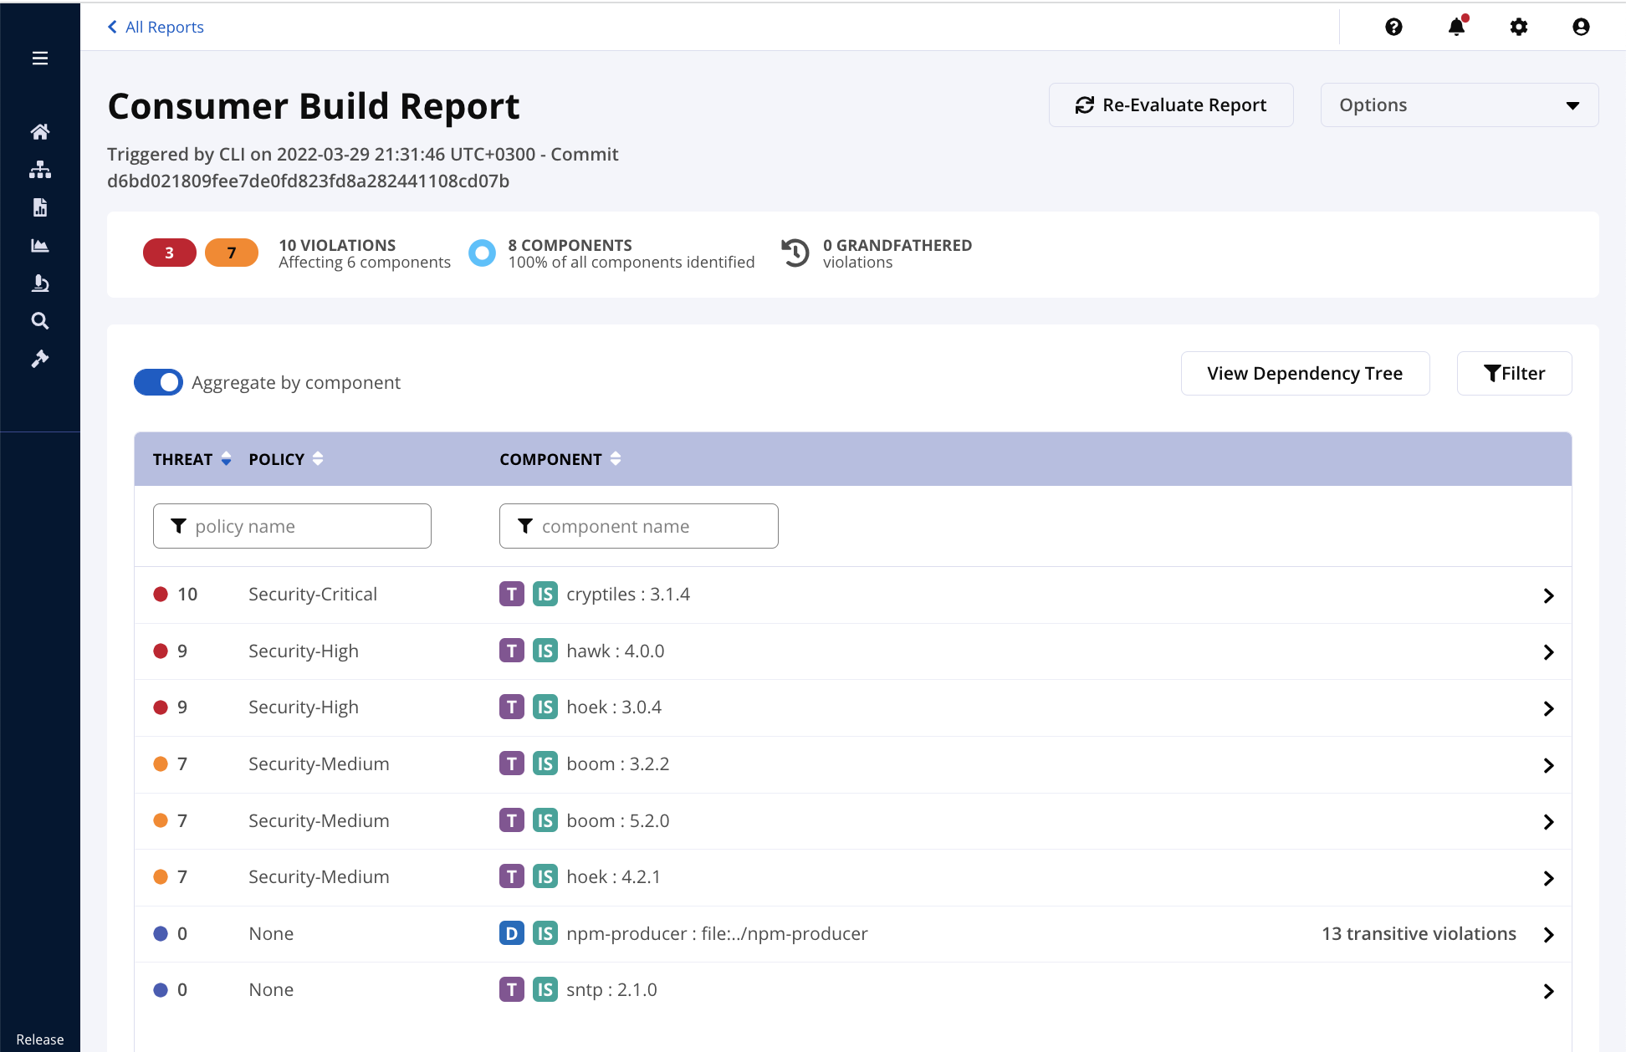Expand hoek 4.2.1 row chevron
The width and height of the screenshot is (1626, 1052).
[1548, 878]
